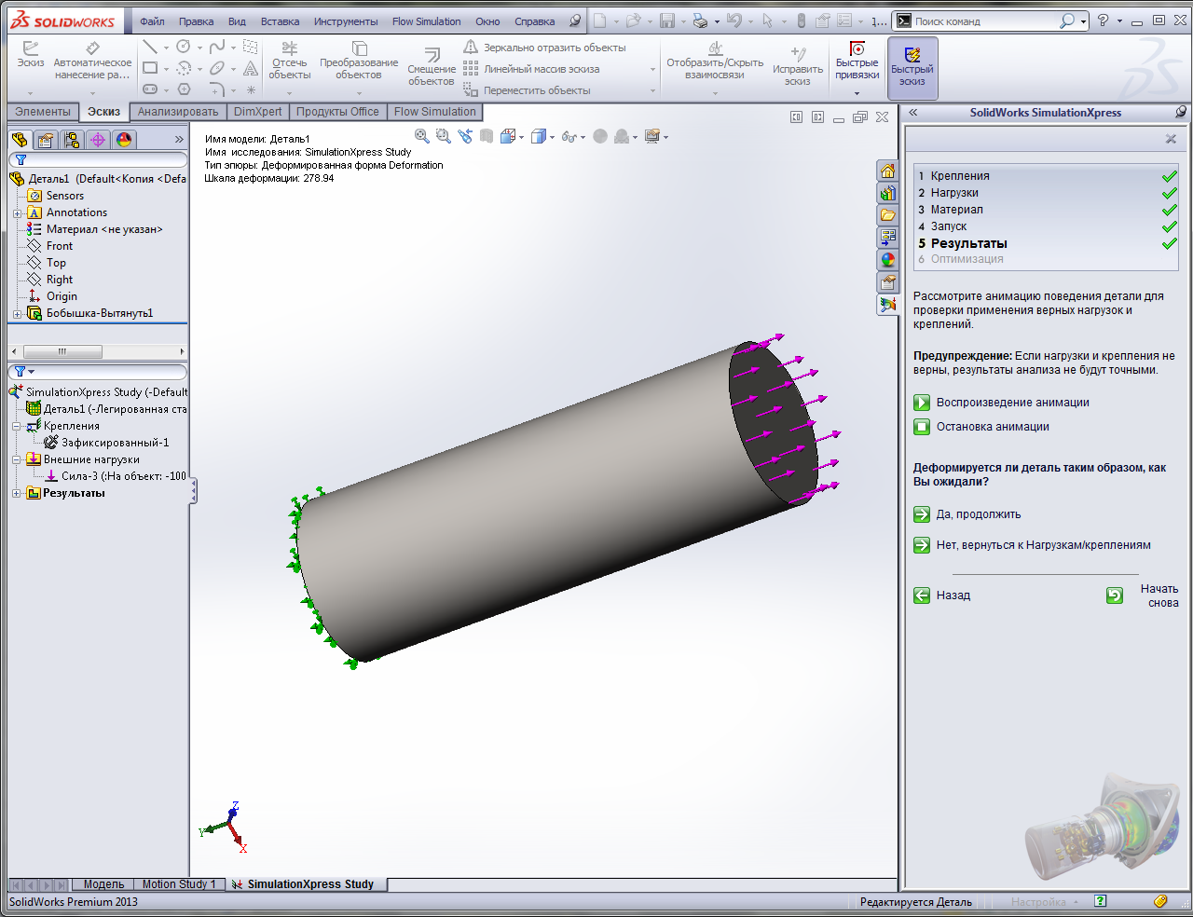This screenshot has width=1193, height=917.
Task: Open the Инструменты menu
Action: pos(346,21)
